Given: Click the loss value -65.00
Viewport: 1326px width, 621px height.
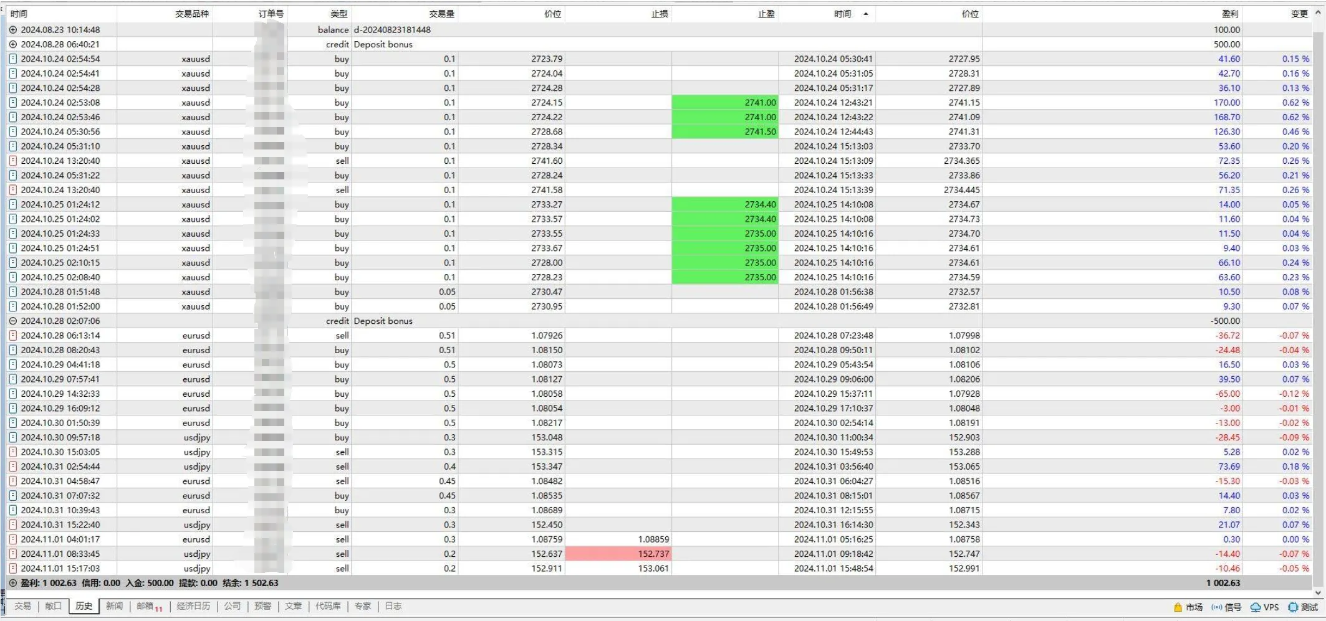Looking at the screenshot, I should (1228, 394).
